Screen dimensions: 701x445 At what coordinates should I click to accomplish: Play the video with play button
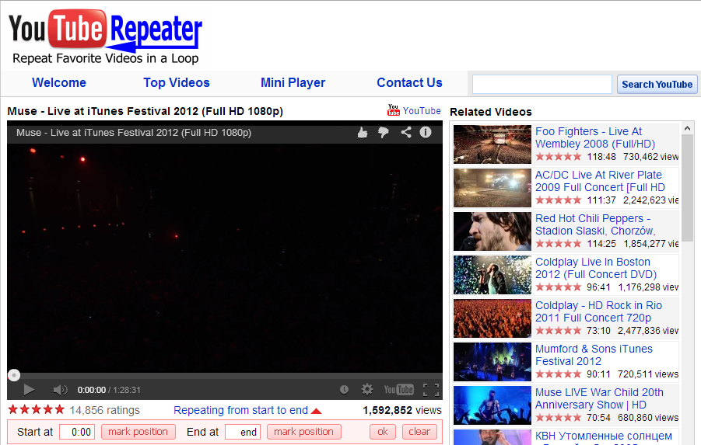29,390
